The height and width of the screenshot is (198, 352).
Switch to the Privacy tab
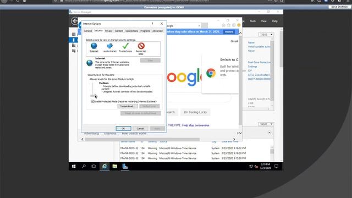pyautogui.click(x=108, y=31)
